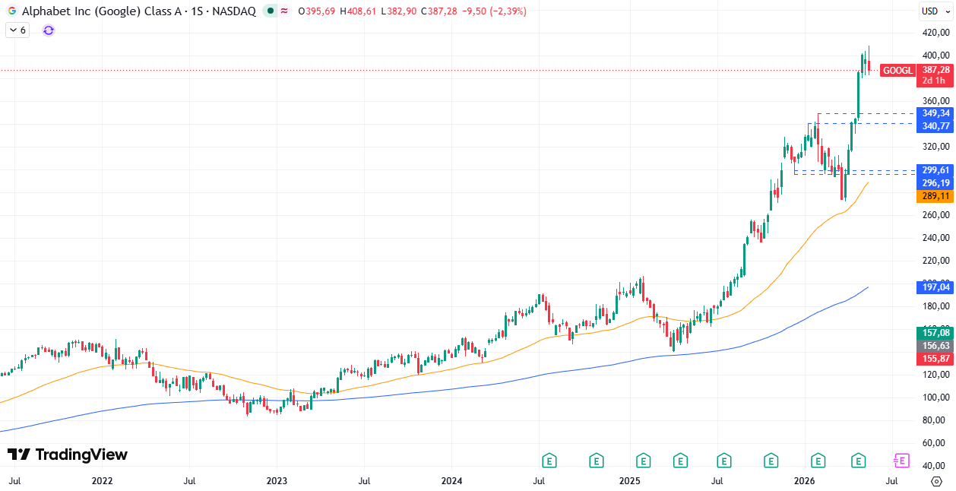
Task: Click the H408,61 high value
Action: pyautogui.click(x=358, y=11)
